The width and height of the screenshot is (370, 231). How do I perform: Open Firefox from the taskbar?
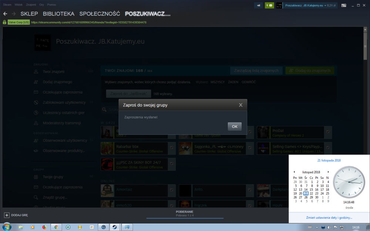pos(44,227)
